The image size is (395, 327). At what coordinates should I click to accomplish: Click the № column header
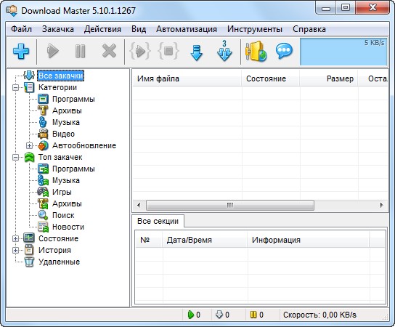pyautogui.click(x=149, y=240)
